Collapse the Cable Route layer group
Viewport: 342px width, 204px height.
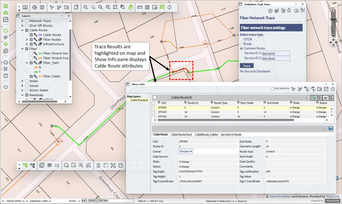(x=22, y=30)
